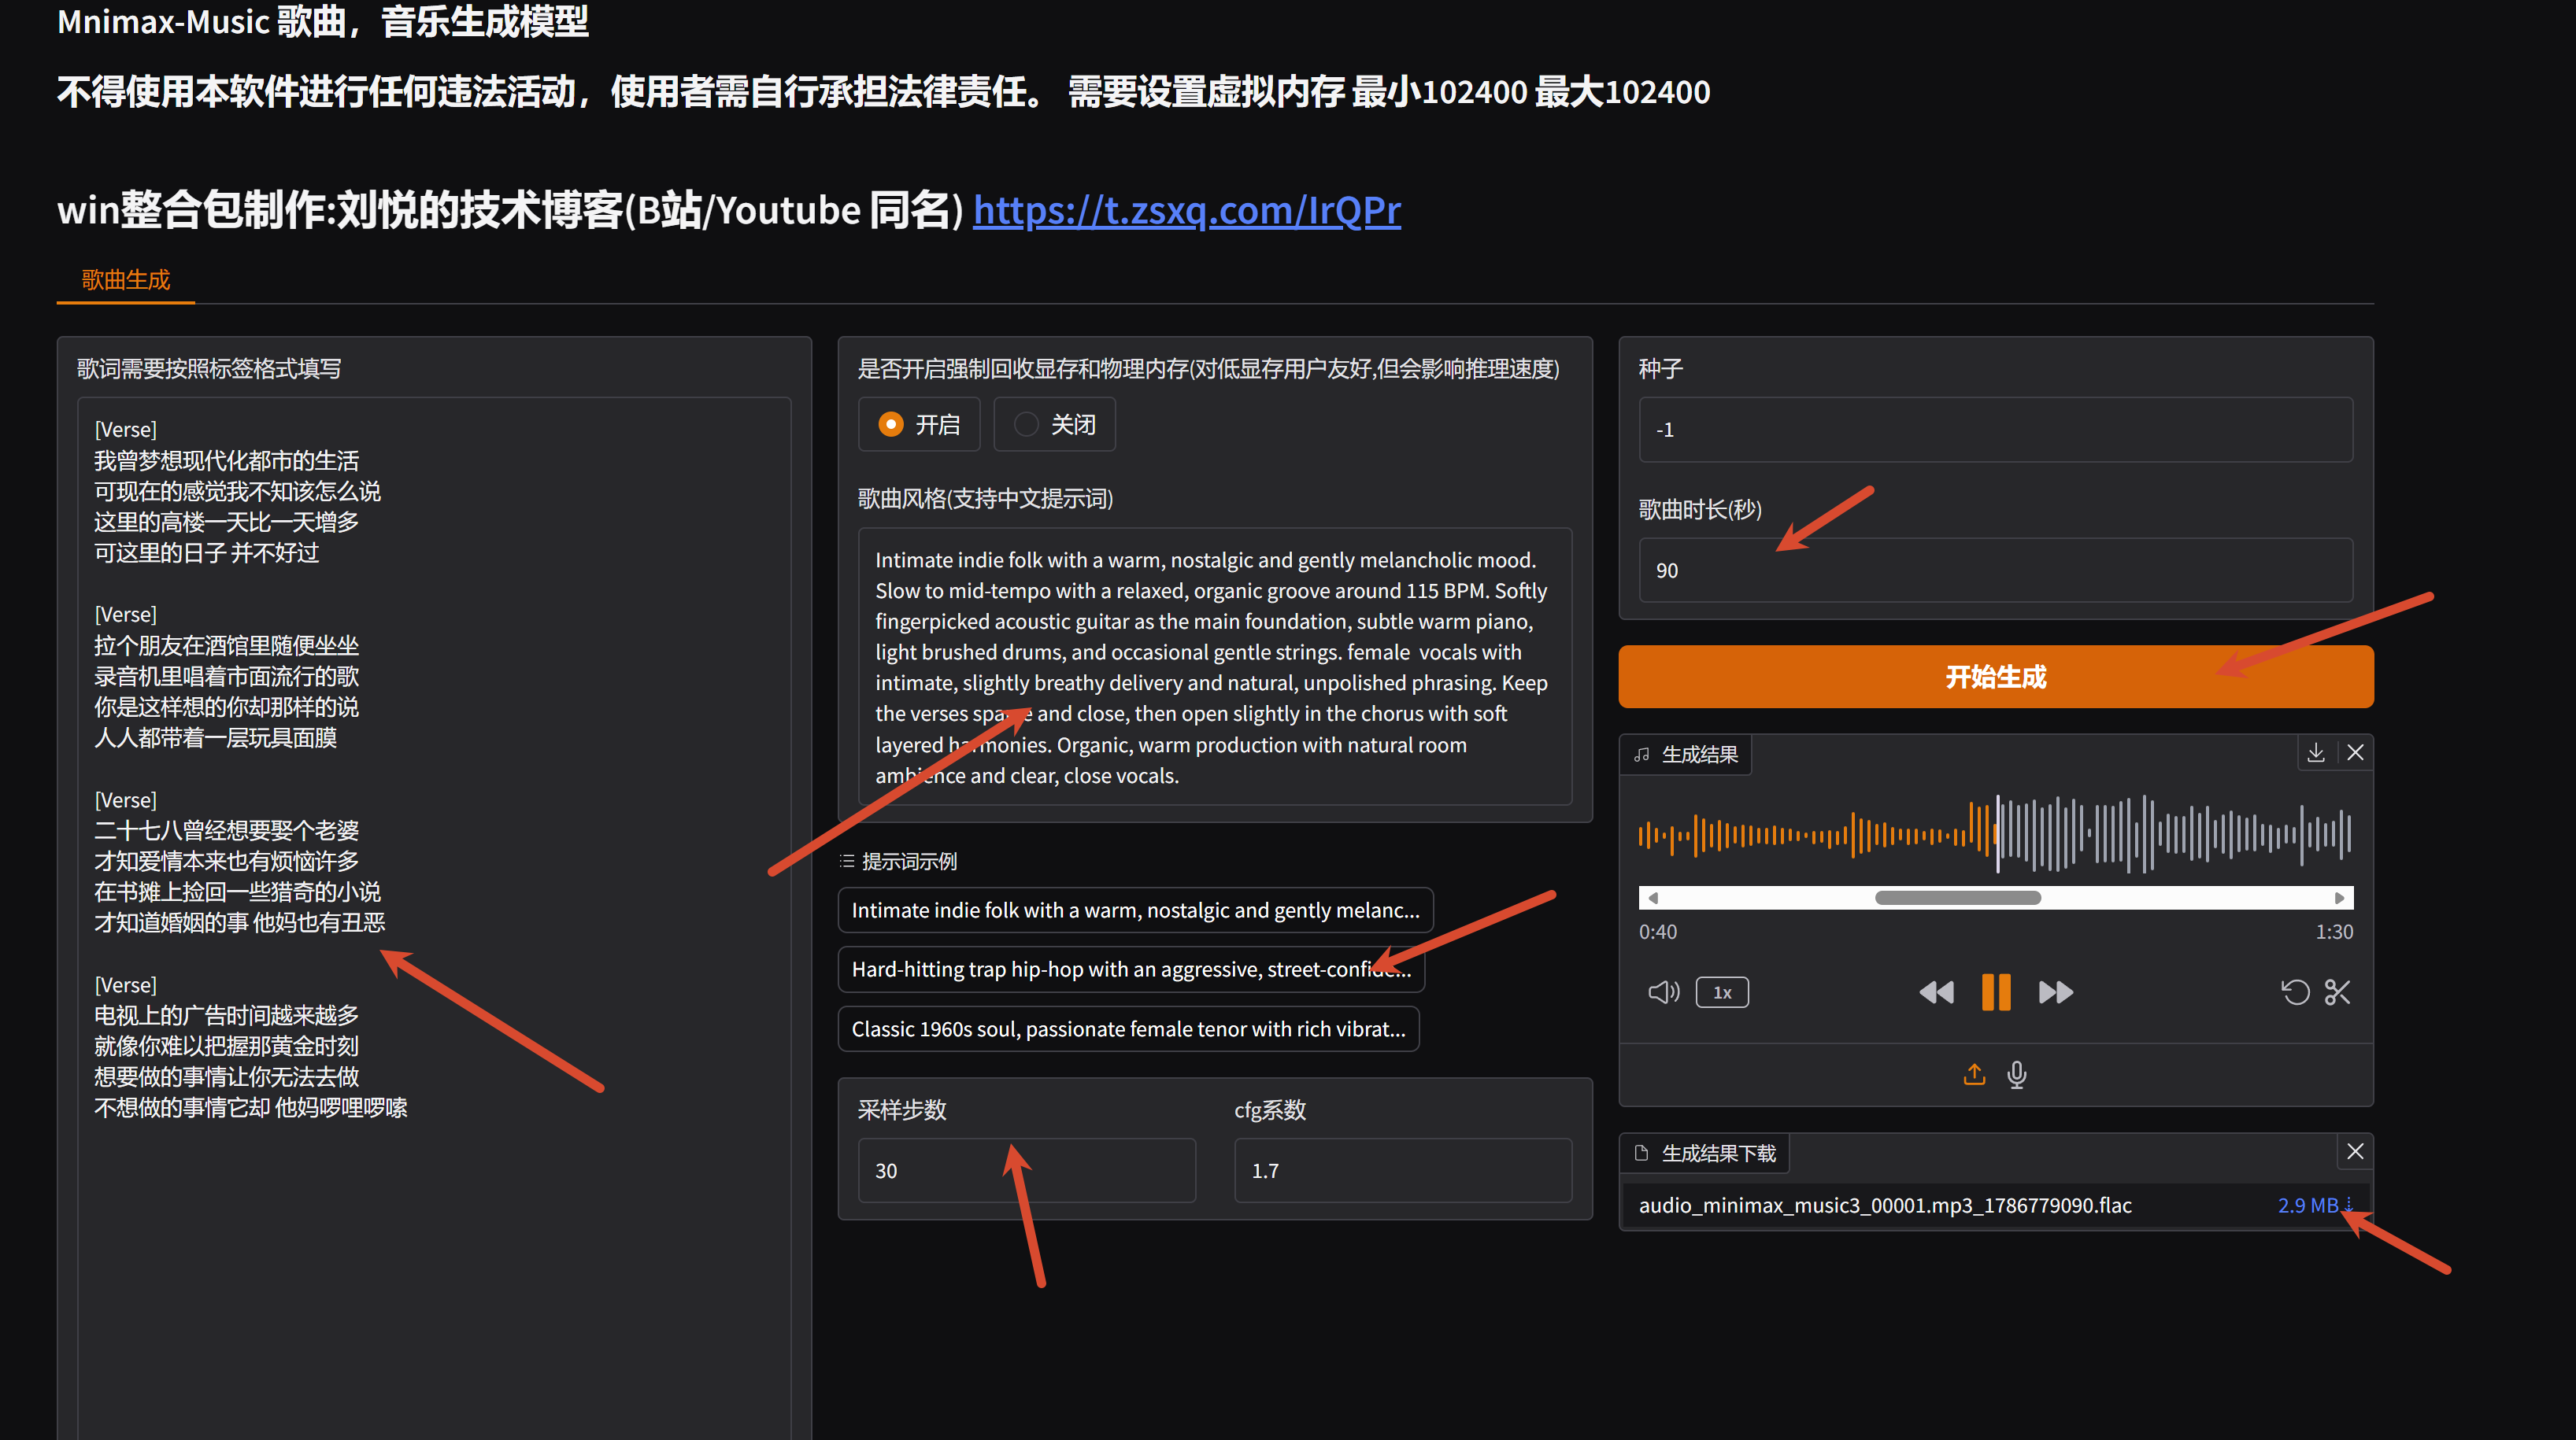2576x1440 pixels.
Task: Choose the Classic 1960s soul example
Action: (1128, 1029)
